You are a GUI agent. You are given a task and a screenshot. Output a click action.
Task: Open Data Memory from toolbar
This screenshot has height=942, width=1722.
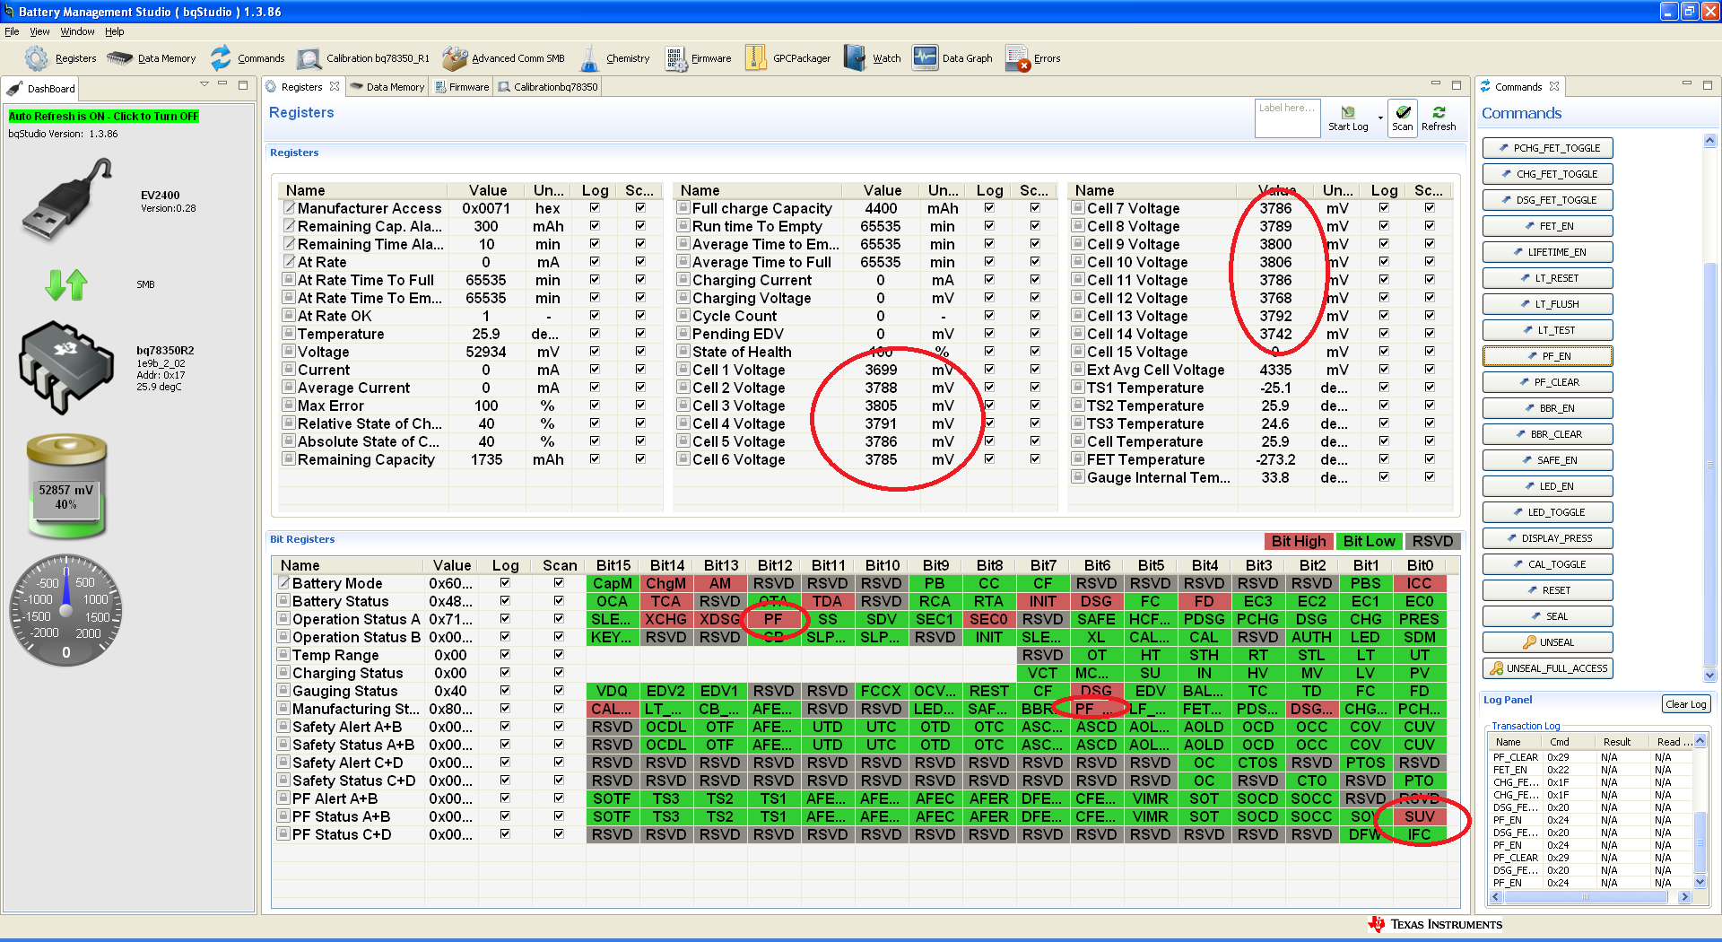tap(151, 58)
